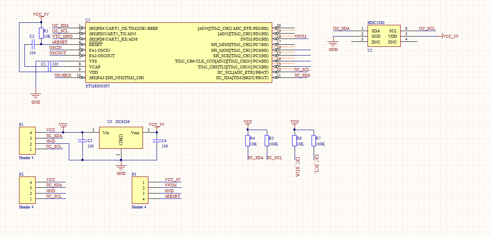Click the rotated I2C_SDA label under R6
Viewport: 491px width, 237px height.
tap(298, 167)
